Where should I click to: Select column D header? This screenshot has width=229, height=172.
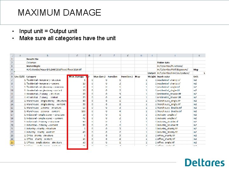[89, 55]
